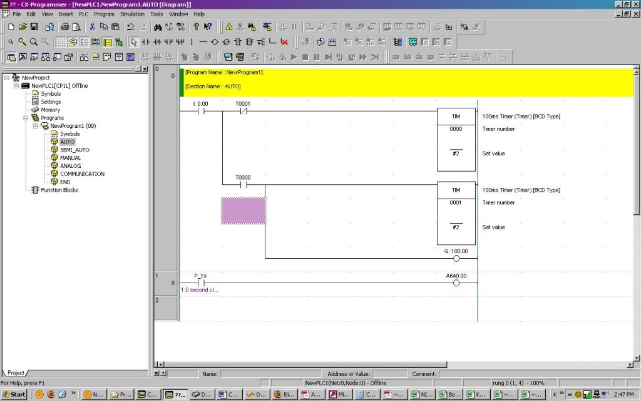Click the Find binoculars icon
Image resolution: width=641 pixels, height=401 pixels.
pos(158,27)
